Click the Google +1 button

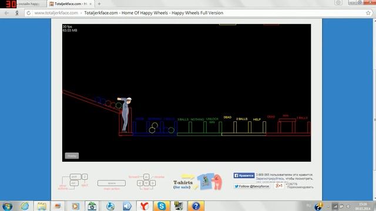pos(278,186)
